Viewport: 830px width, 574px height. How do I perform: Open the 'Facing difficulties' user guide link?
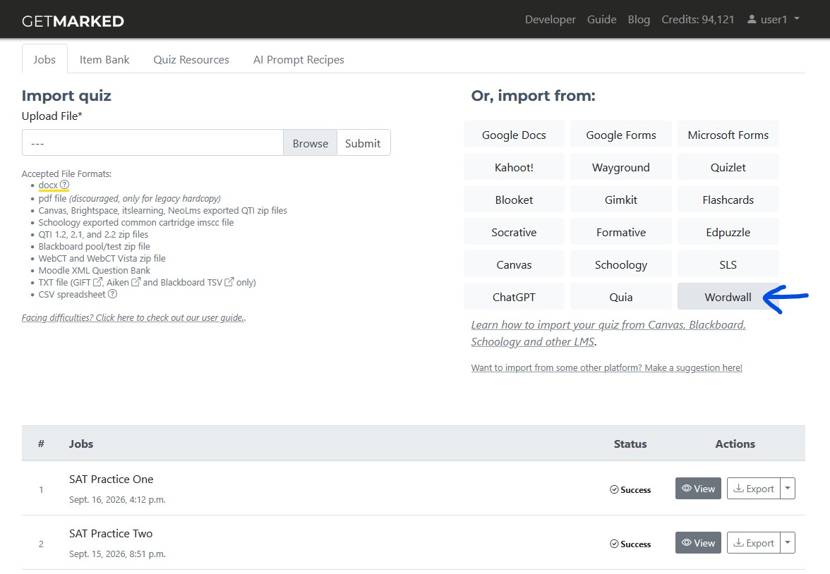pos(133,317)
